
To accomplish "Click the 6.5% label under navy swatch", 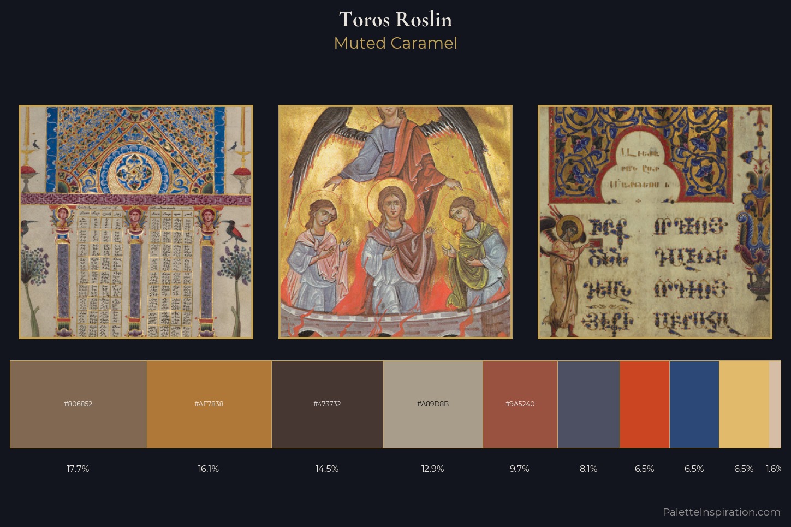I will (x=694, y=469).
